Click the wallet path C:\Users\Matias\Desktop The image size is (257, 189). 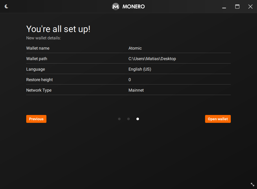click(152, 59)
